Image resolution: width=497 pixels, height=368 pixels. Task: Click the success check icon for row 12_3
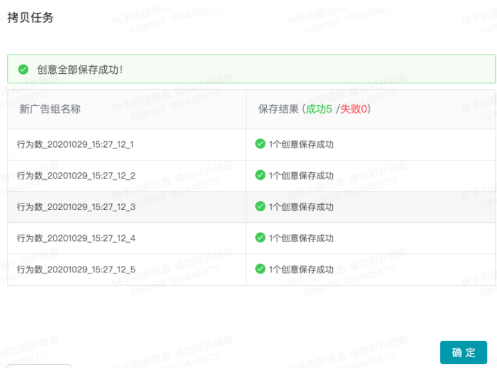260,207
